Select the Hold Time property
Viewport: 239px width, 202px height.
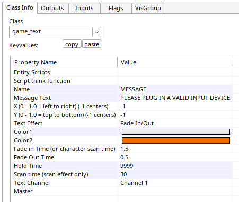(28, 166)
